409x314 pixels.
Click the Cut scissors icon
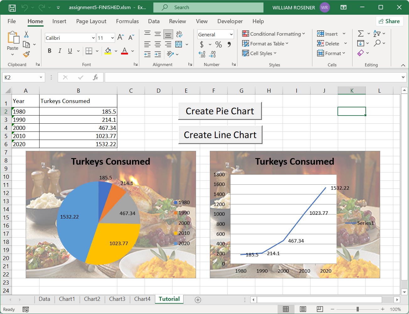(26, 34)
